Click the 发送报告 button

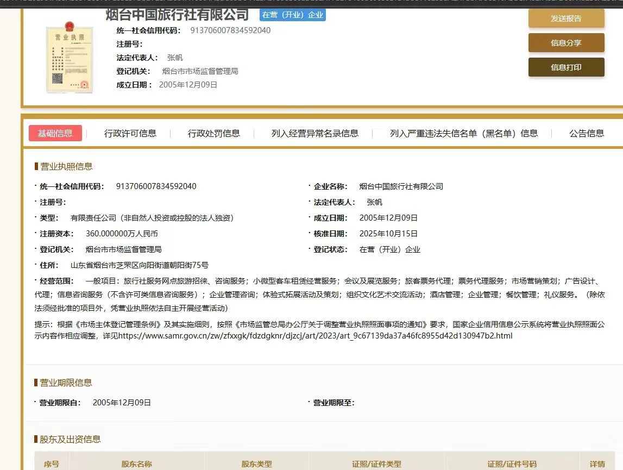click(566, 18)
